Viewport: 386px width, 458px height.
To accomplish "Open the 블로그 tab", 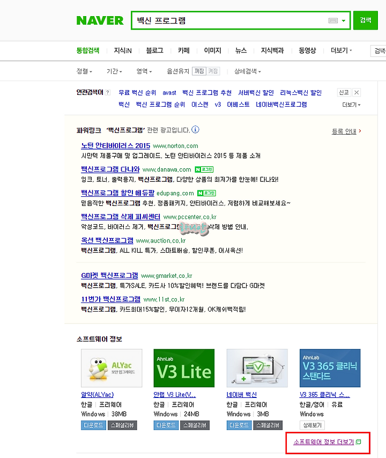I will coord(154,50).
